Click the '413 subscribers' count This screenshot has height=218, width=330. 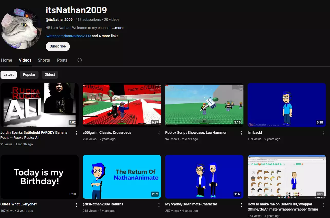click(x=88, y=20)
